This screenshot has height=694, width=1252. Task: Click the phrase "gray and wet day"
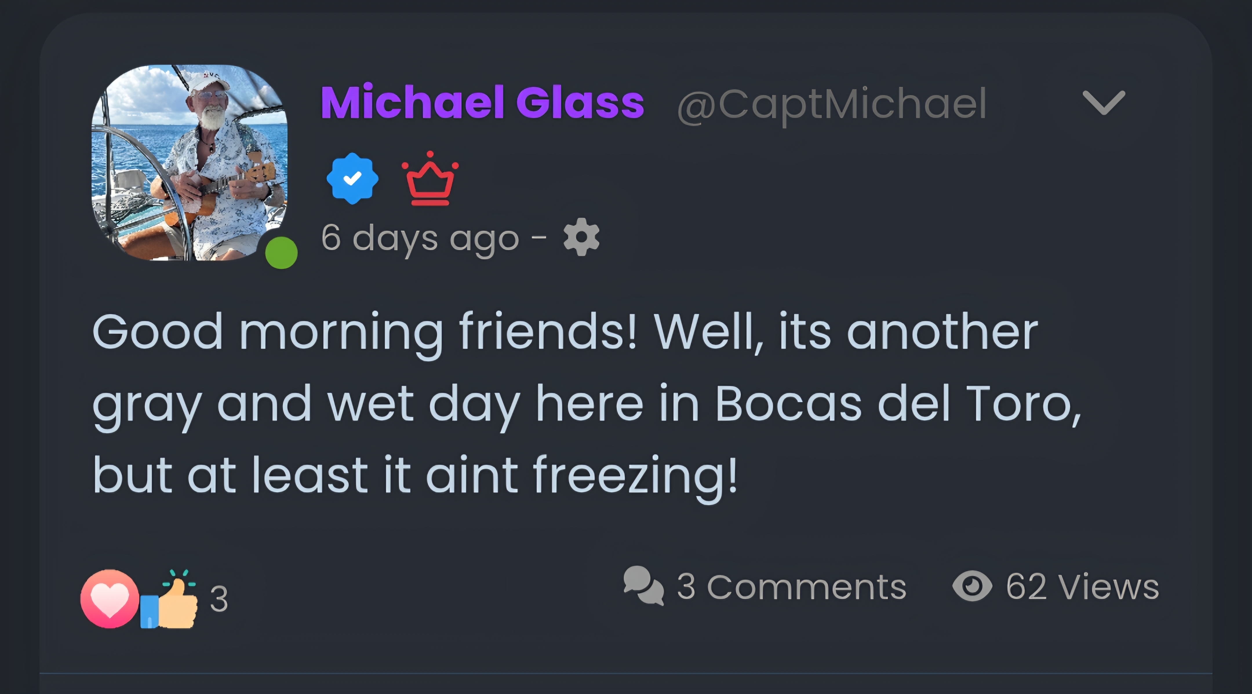[306, 404]
